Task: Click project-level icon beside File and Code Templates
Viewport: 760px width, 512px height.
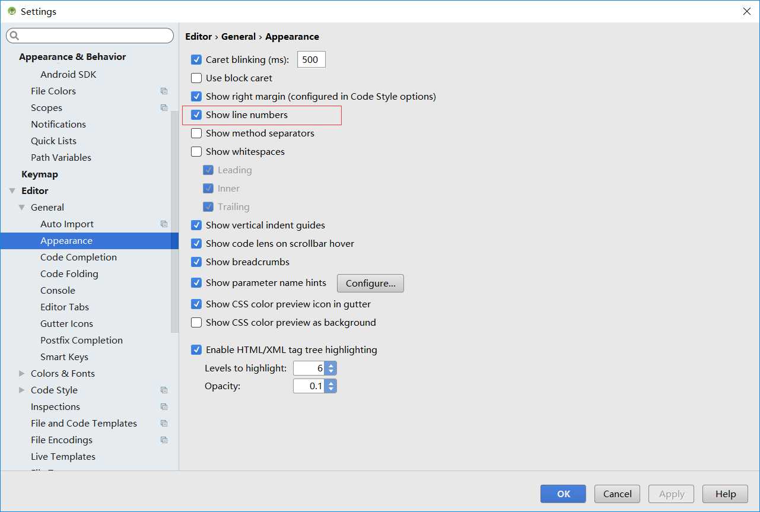Action: click(164, 424)
